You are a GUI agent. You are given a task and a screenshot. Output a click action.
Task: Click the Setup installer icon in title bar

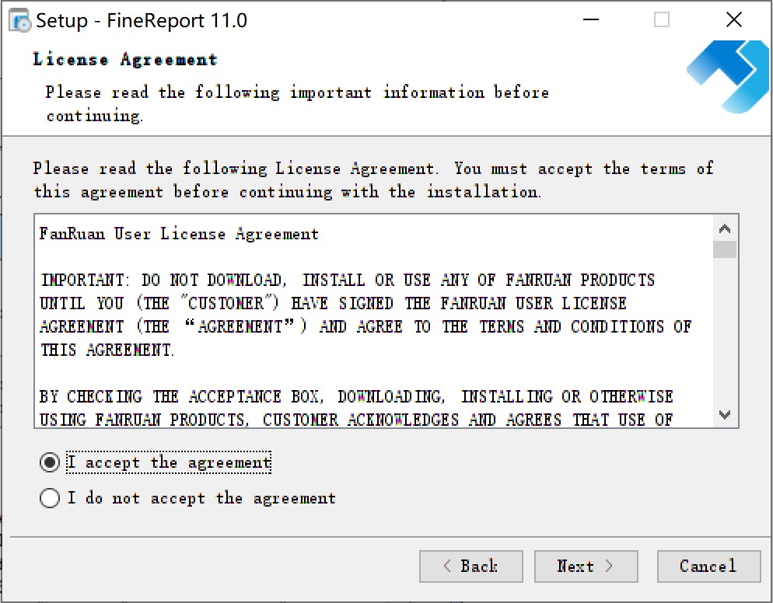(19, 20)
